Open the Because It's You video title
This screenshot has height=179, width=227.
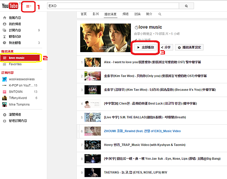point(160,90)
